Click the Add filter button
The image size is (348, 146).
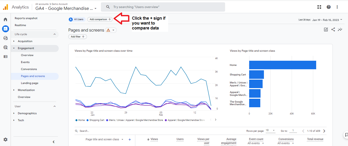pyautogui.click(x=78, y=37)
